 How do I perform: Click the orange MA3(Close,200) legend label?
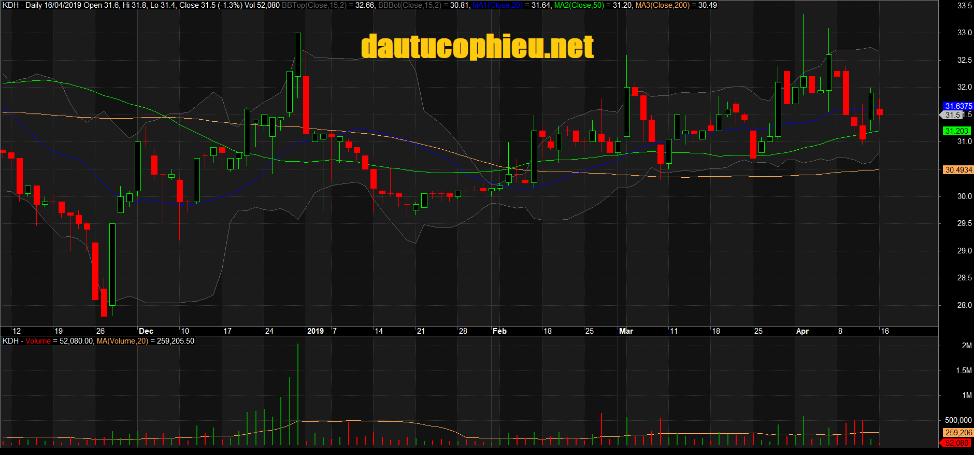pyautogui.click(x=663, y=5)
